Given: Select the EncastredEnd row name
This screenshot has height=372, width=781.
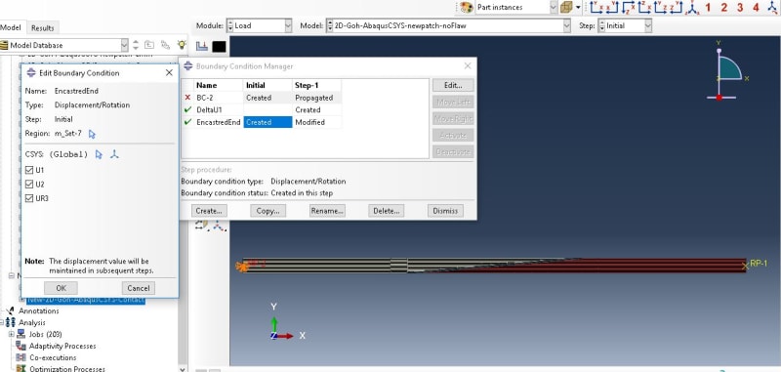Looking at the screenshot, I should click(x=218, y=122).
